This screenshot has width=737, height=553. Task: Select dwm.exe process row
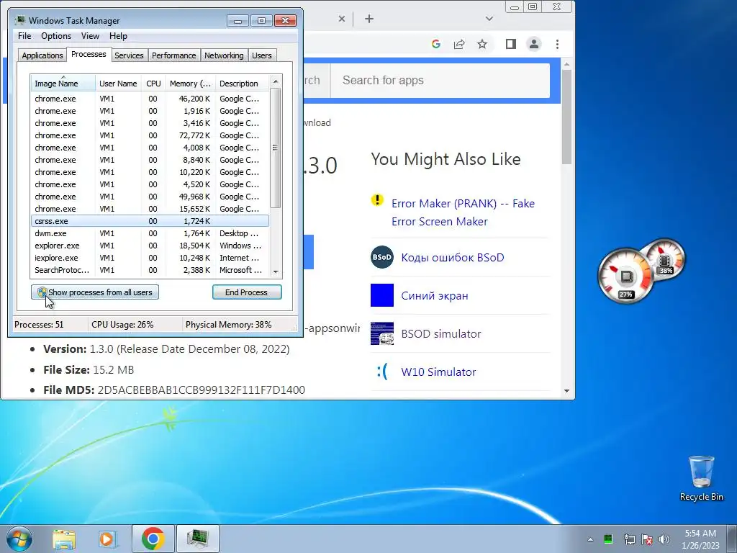[x=150, y=233]
